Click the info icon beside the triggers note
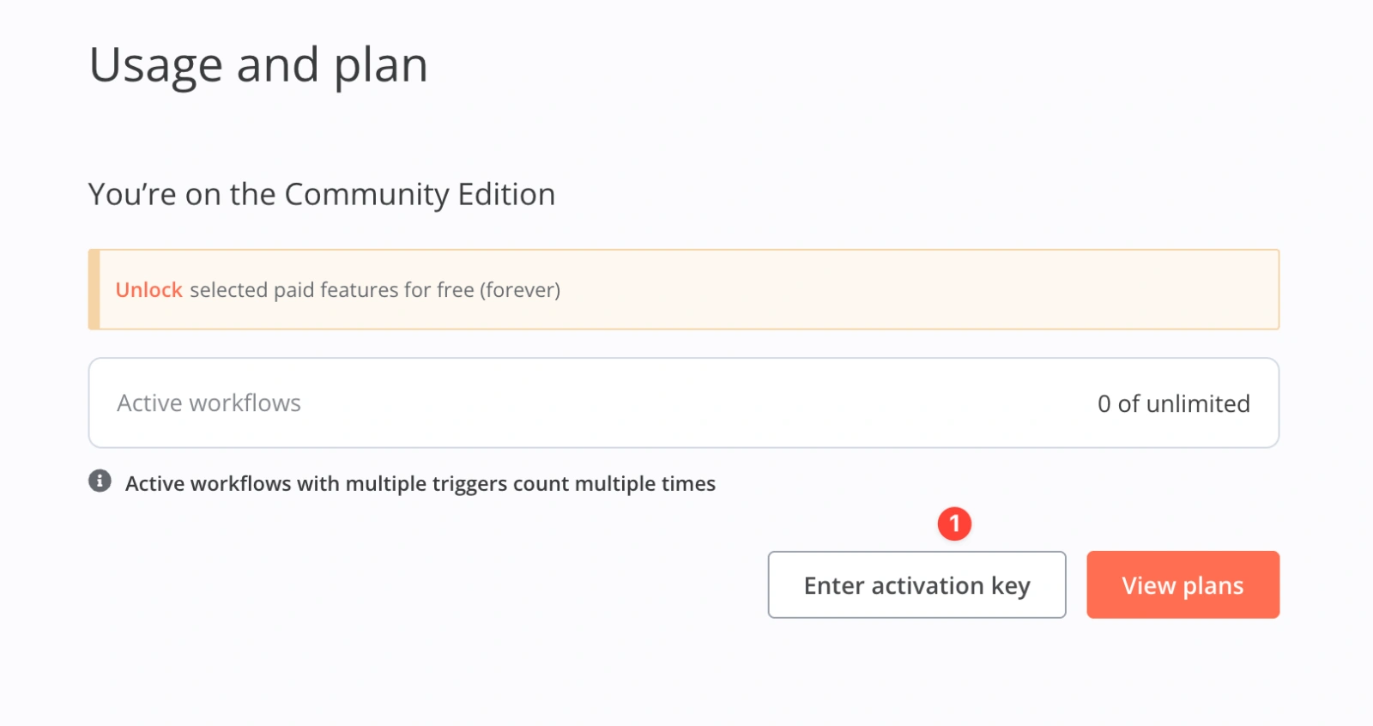Screen dimensions: 1373x726 pyautogui.click(x=100, y=481)
